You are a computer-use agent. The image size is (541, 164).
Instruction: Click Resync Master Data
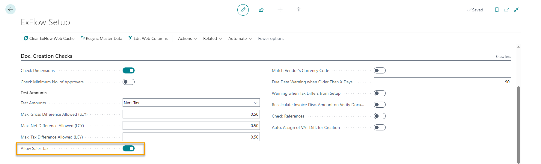101,38
